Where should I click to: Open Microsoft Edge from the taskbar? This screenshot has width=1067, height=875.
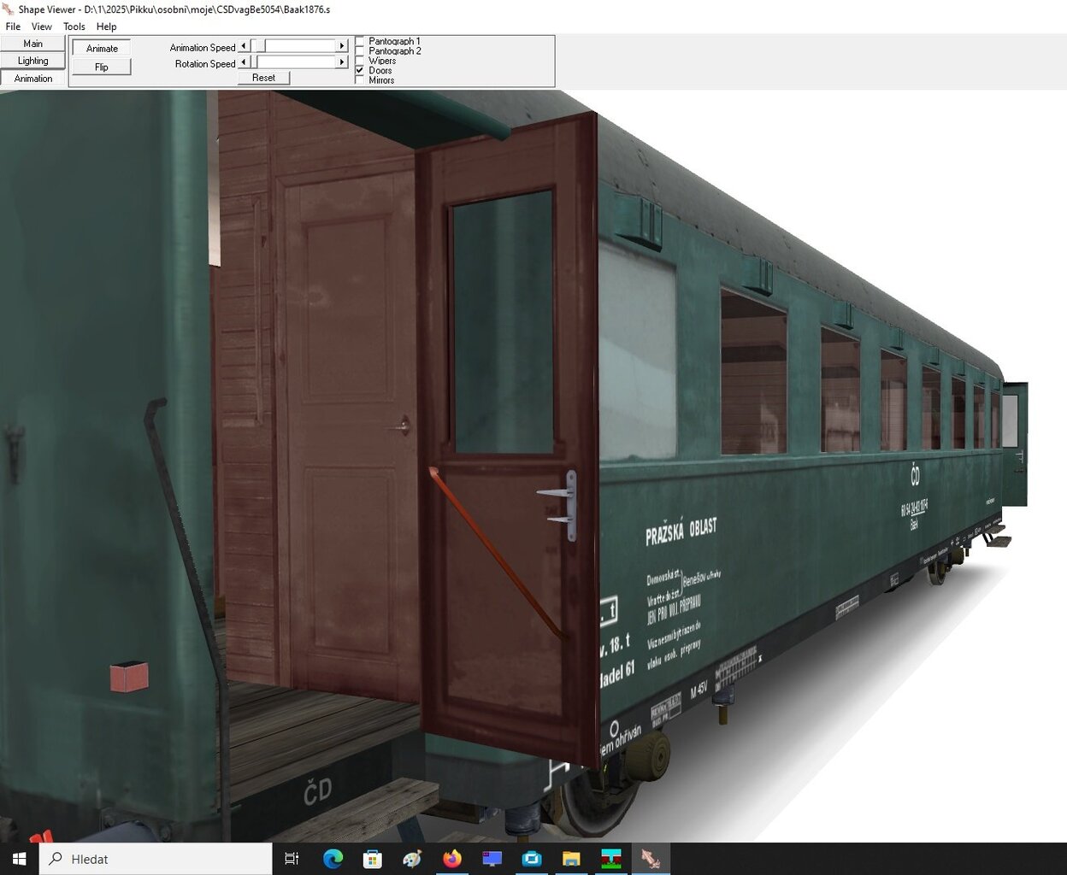[x=333, y=858]
